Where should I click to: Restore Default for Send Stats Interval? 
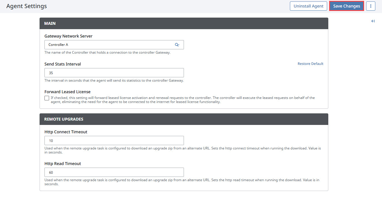pos(310,64)
